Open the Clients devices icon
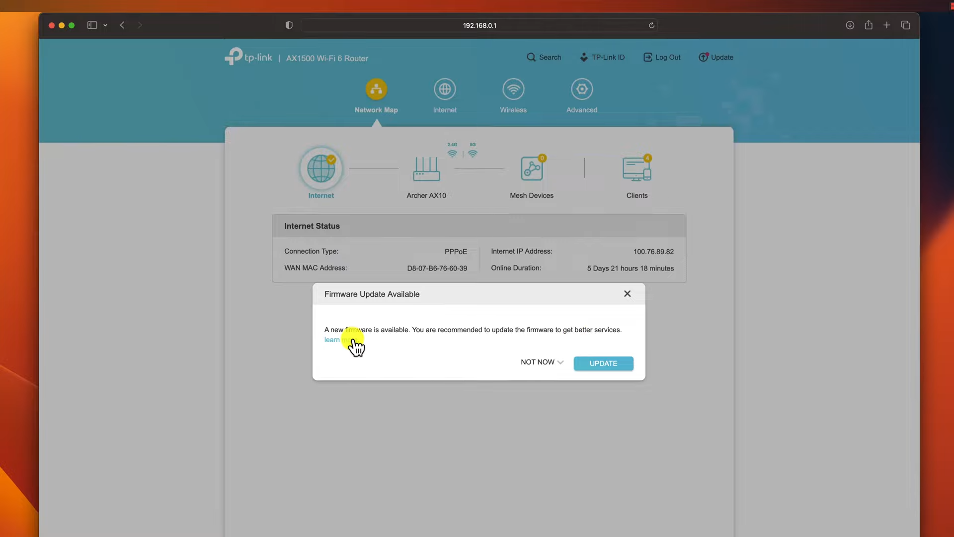Image resolution: width=954 pixels, height=537 pixels. pos(636,169)
